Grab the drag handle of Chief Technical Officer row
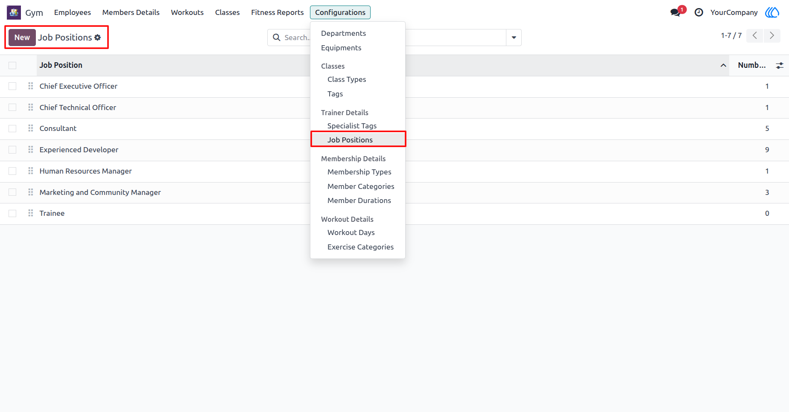789x412 pixels. point(31,107)
